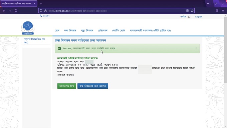This screenshot has height=128, width=227.
Task: Click the shield tracking protection icon
Action: click(x=41, y=11)
